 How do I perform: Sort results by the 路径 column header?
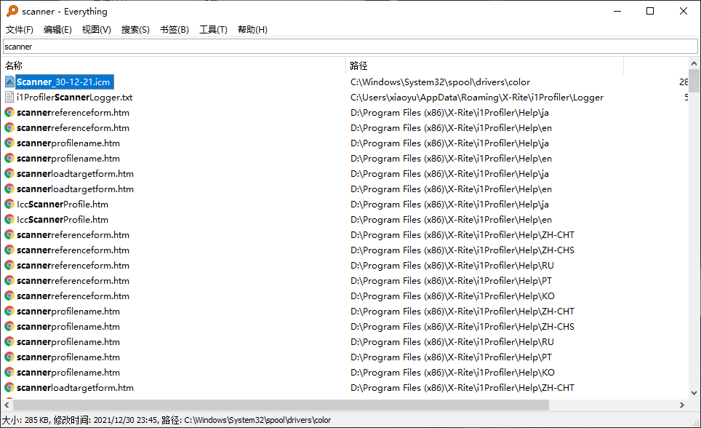point(484,66)
